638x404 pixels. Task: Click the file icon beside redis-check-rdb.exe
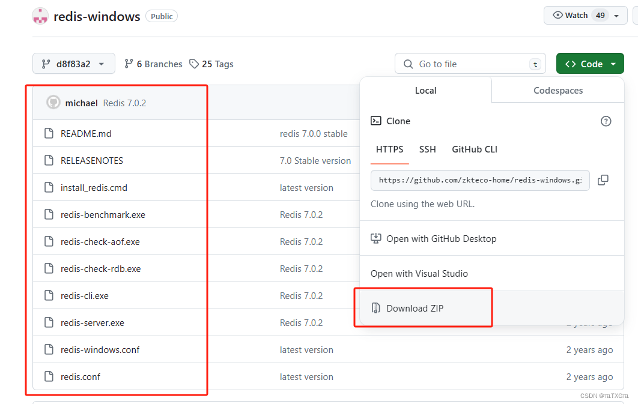[x=49, y=268]
